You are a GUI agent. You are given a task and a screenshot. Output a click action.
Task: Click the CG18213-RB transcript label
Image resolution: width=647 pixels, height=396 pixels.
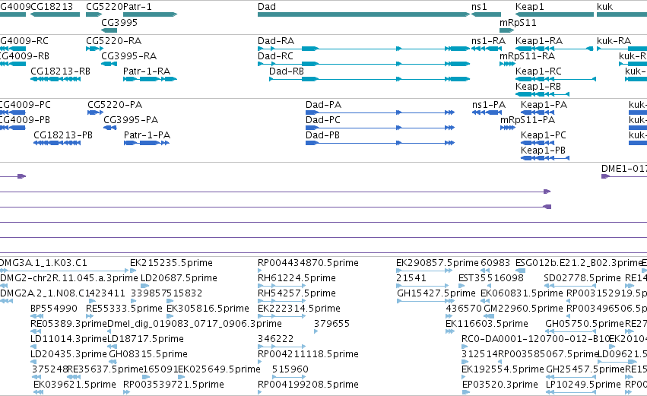[60, 71]
